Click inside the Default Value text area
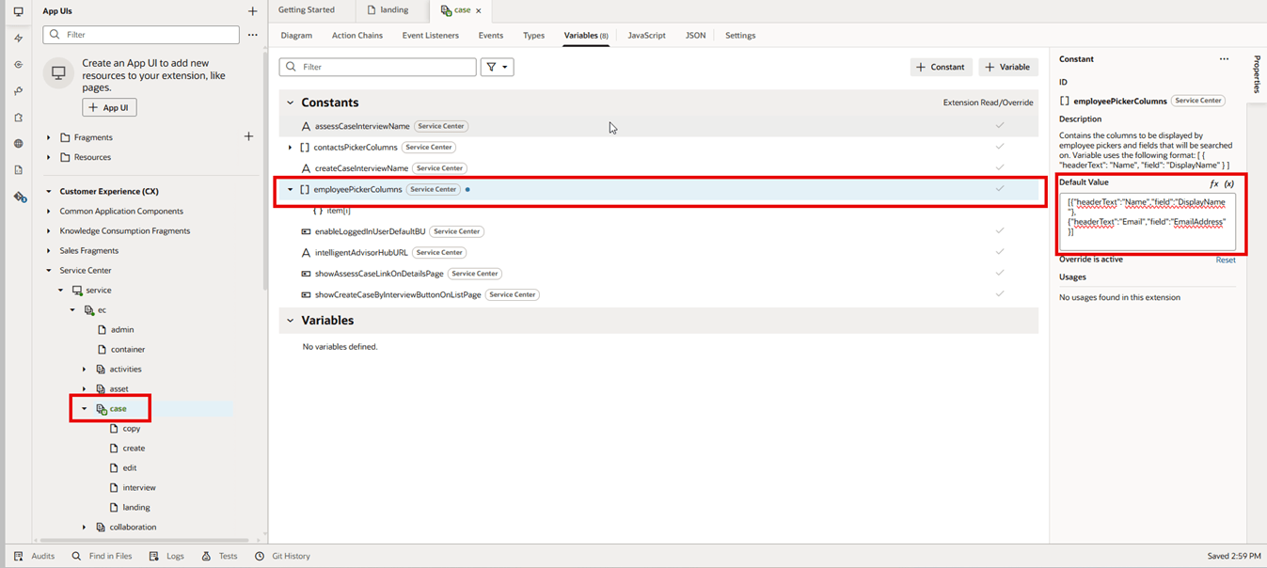Screen dimensions: 1267x568 pyautogui.click(x=1148, y=221)
